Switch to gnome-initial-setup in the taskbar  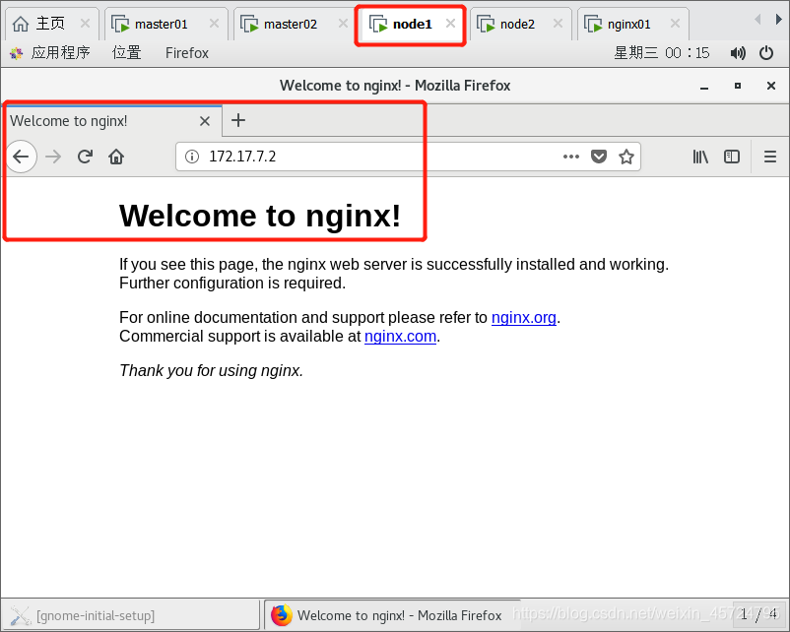130,615
